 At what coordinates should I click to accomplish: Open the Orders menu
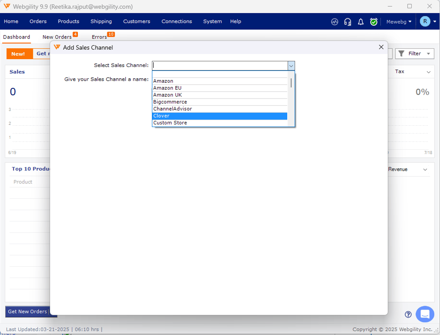point(38,21)
